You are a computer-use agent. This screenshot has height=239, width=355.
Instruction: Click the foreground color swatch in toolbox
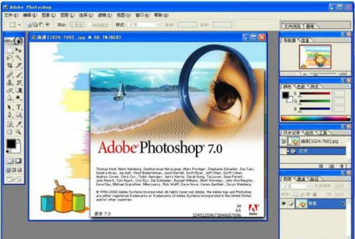pos(11,144)
